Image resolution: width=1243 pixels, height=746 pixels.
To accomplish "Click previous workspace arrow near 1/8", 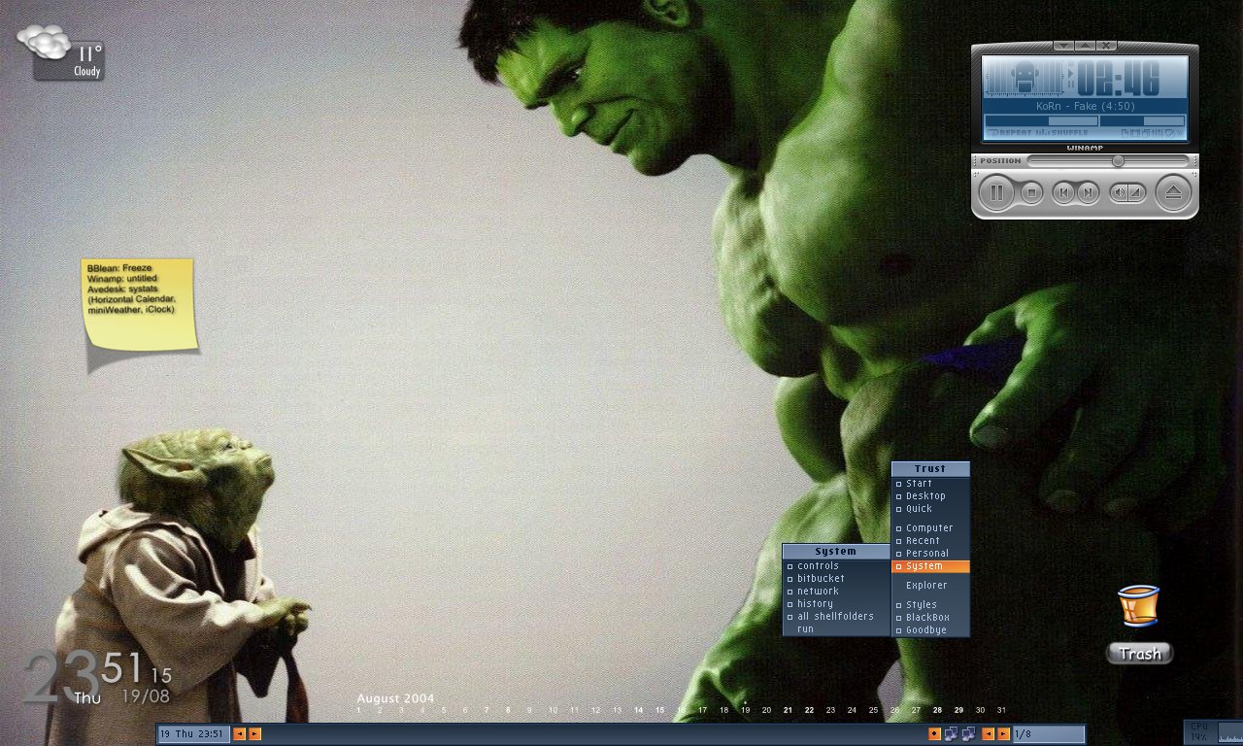I will click(x=988, y=734).
